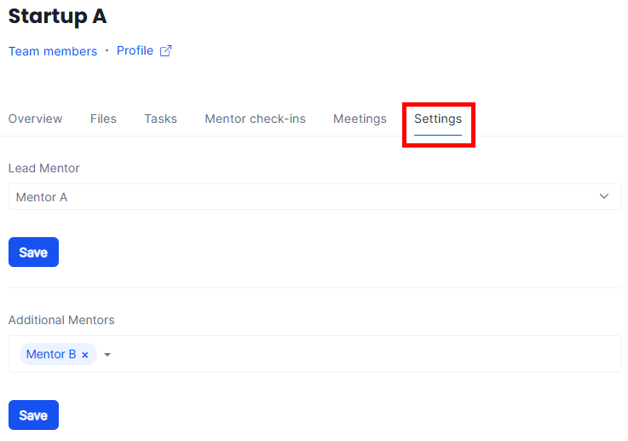Select the Mentor B chip label
628x441 pixels.
(x=50, y=354)
